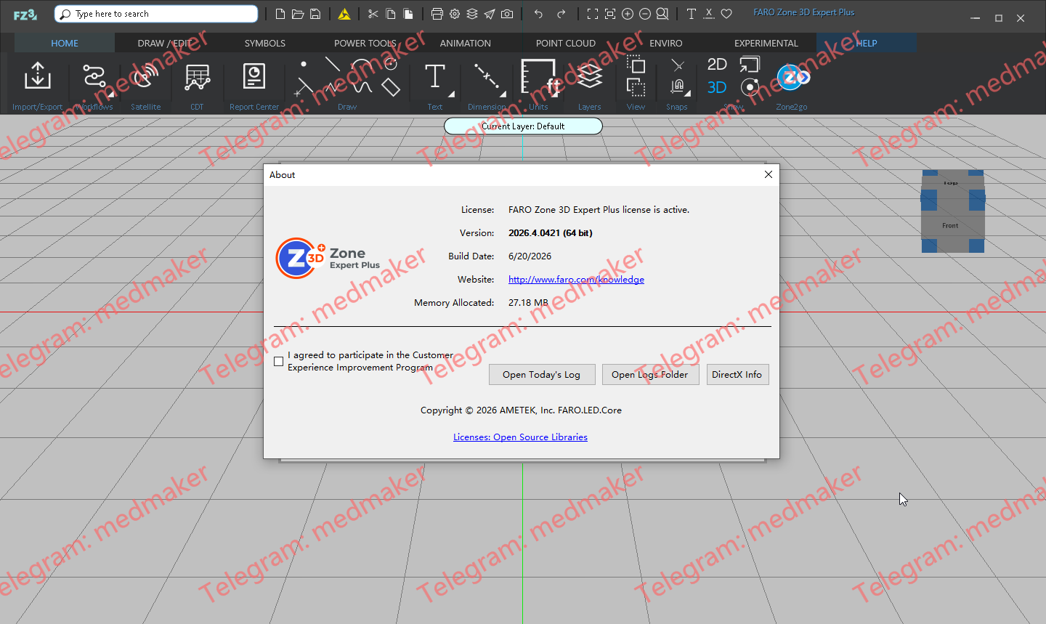Screen dimensions: 1046x624
Task: Create a new file from the quick toolbar
Action: point(280,14)
